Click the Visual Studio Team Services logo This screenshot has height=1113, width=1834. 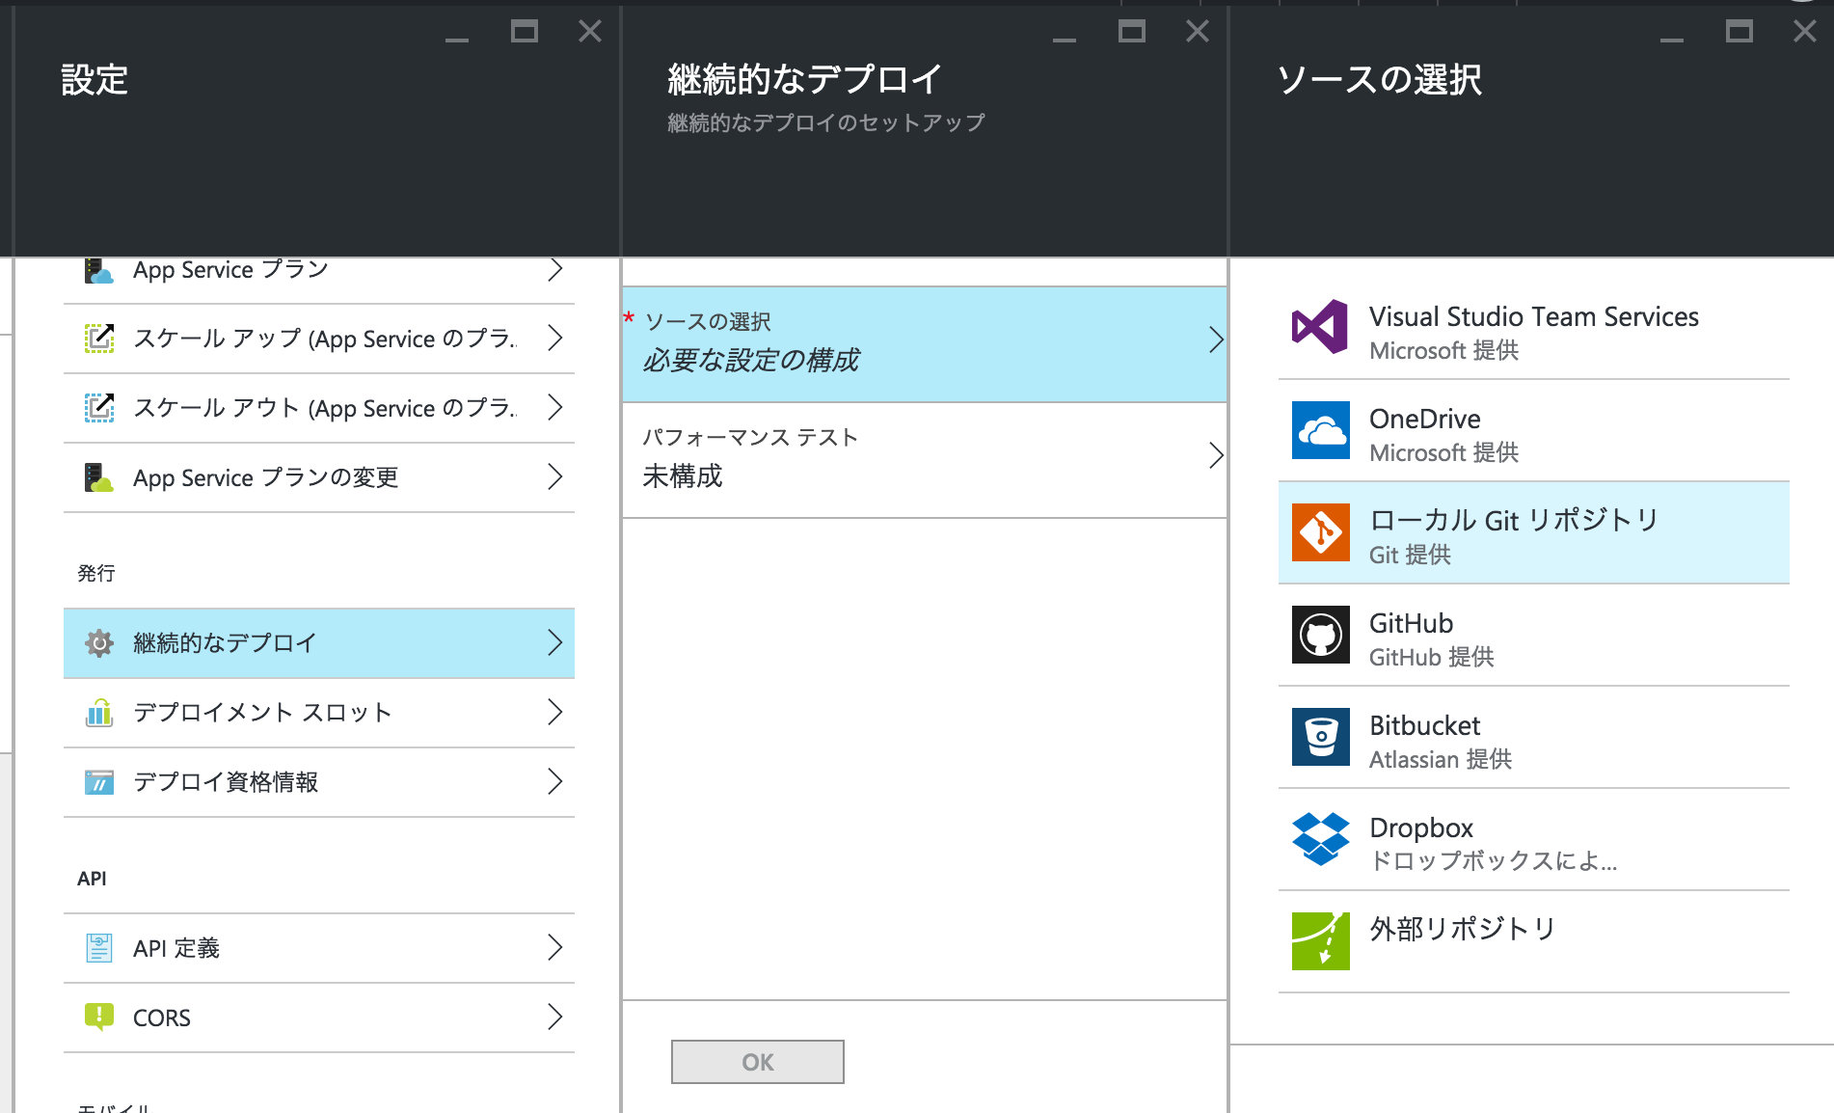pos(1320,327)
